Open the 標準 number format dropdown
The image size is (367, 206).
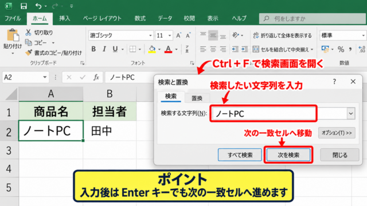coord(363,35)
